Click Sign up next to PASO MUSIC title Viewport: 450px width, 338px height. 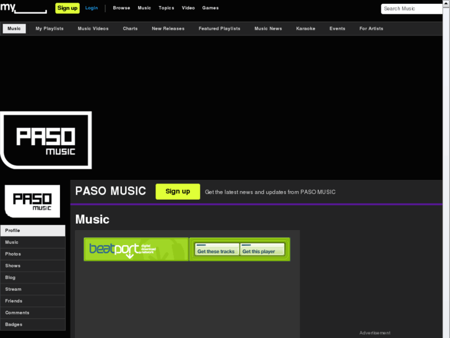[x=178, y=192]
